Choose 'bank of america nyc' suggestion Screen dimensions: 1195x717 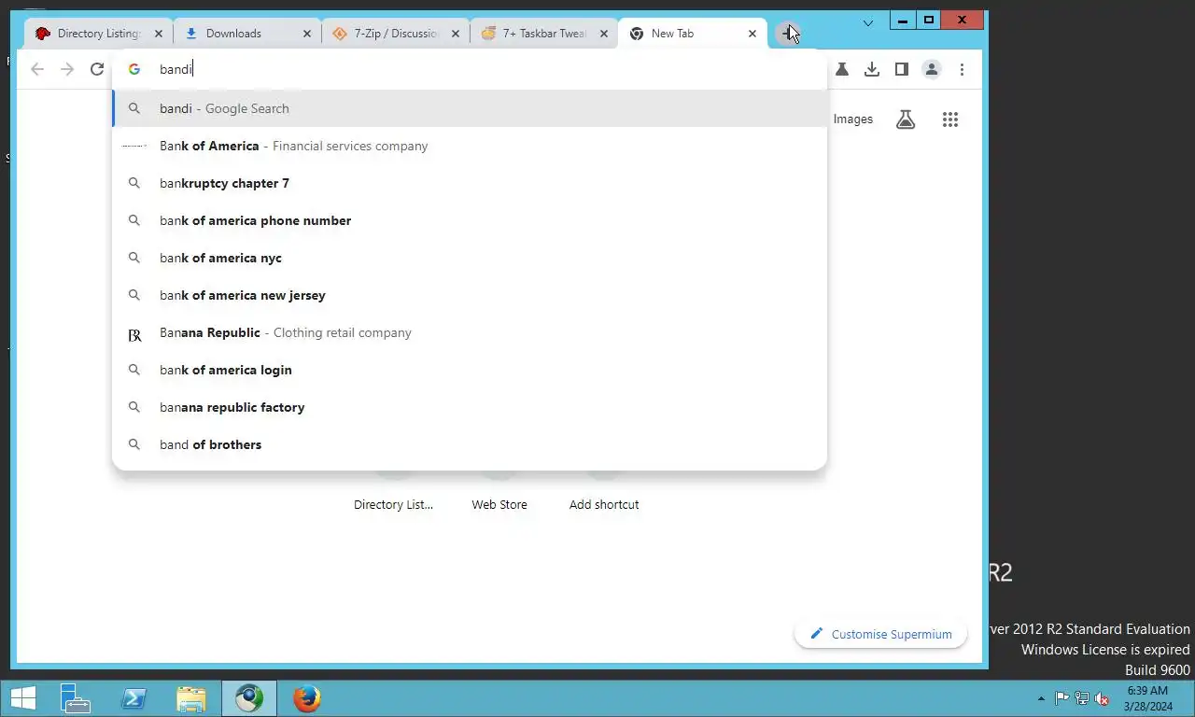click(x=470, y=258)
